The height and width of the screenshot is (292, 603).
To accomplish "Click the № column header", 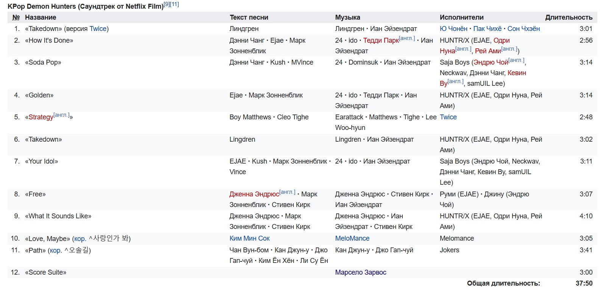I will (x=16, y=17).
